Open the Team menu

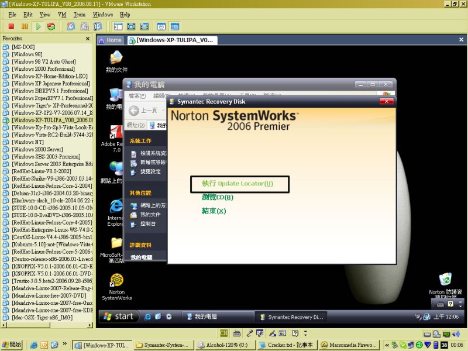[x=80, y=15]
